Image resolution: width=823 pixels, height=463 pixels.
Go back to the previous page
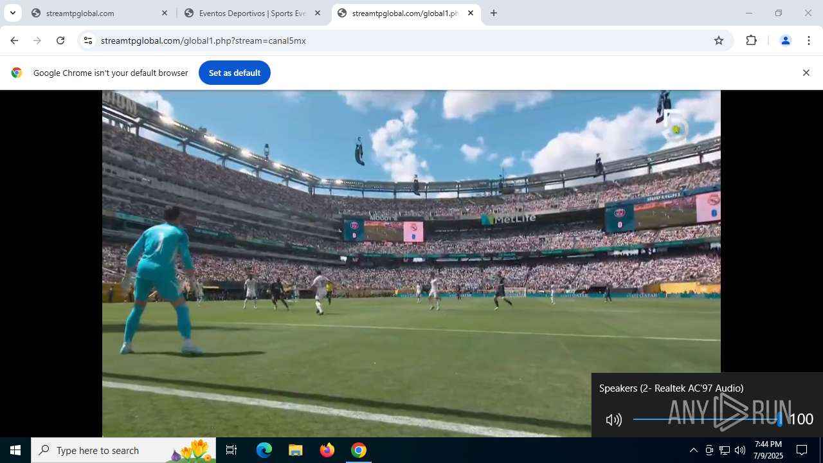tap(14, 41)
